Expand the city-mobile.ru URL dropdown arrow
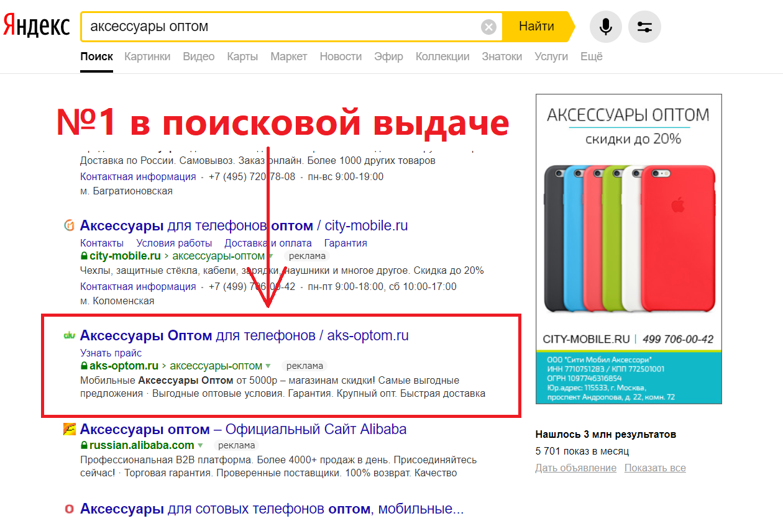783x521 pixels. click(270, 256)
